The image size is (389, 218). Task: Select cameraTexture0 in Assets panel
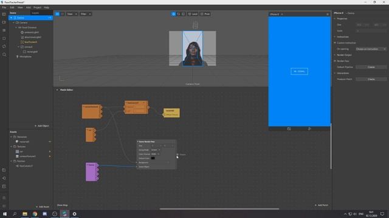pos(27,156)
